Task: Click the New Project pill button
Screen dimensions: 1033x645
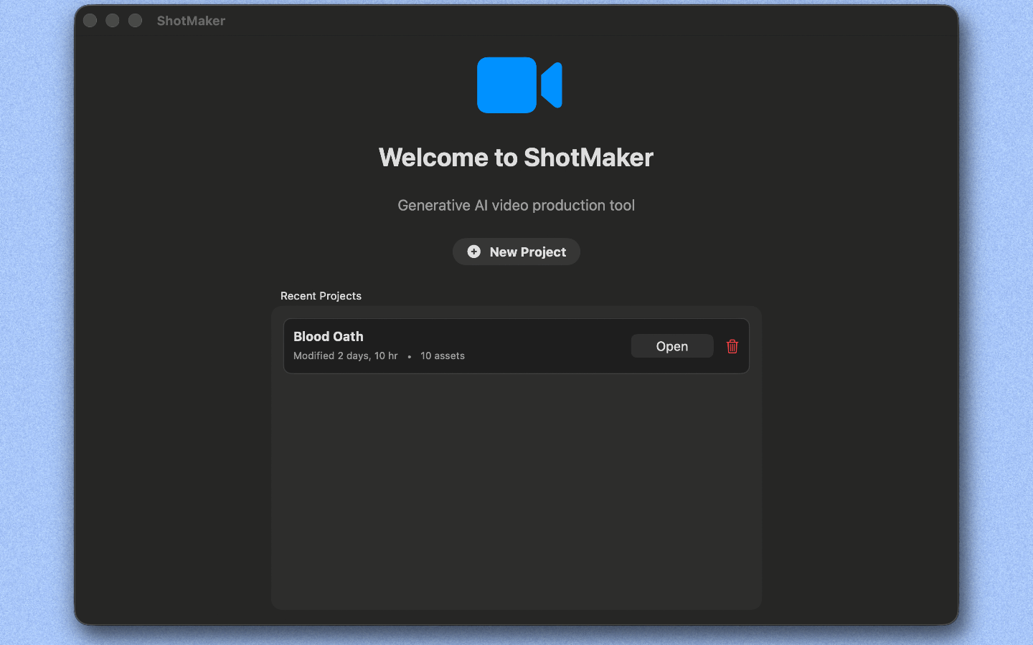Action: coord(516,252)
